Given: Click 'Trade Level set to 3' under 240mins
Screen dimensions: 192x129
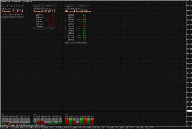Looking at the screenshot, I should point(10,8).
